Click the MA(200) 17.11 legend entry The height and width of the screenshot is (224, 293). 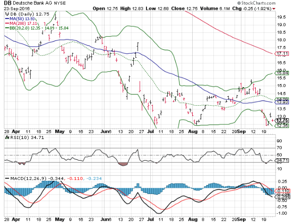coord(21,23)
